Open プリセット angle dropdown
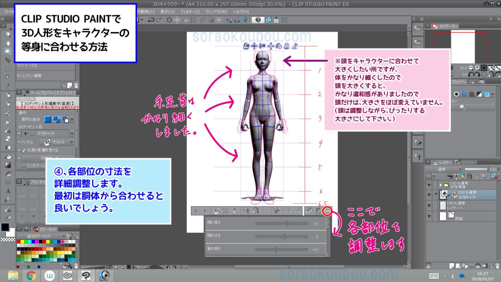 coord(72,142)
